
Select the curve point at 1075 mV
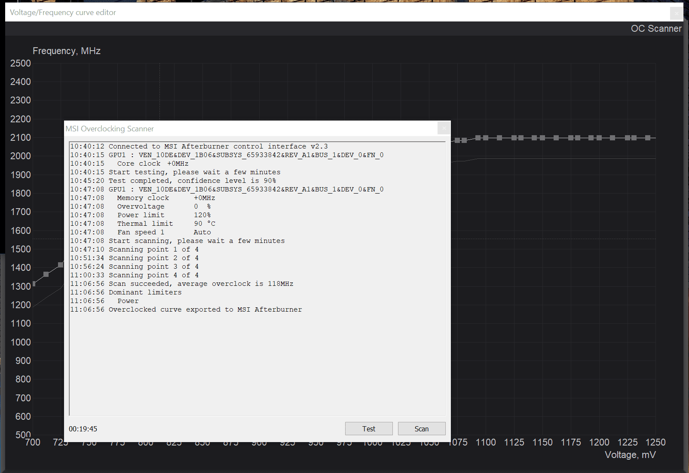[x=457, y=140]
